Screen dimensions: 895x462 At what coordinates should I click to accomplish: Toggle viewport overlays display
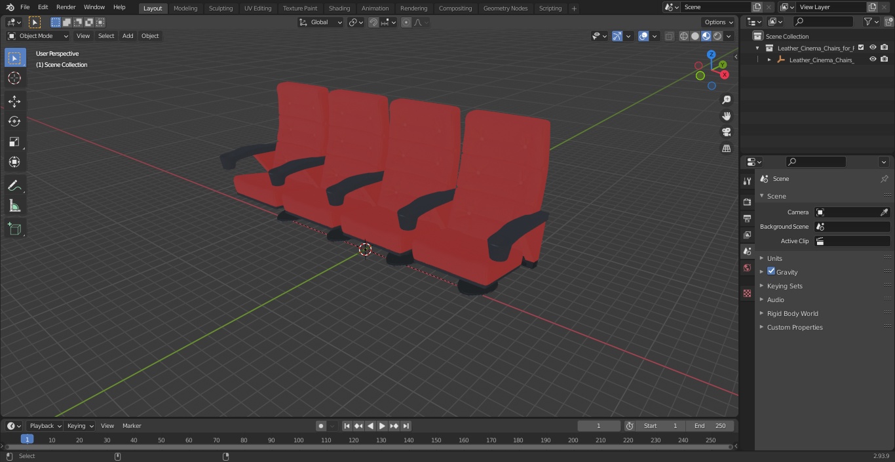point(643,36)
